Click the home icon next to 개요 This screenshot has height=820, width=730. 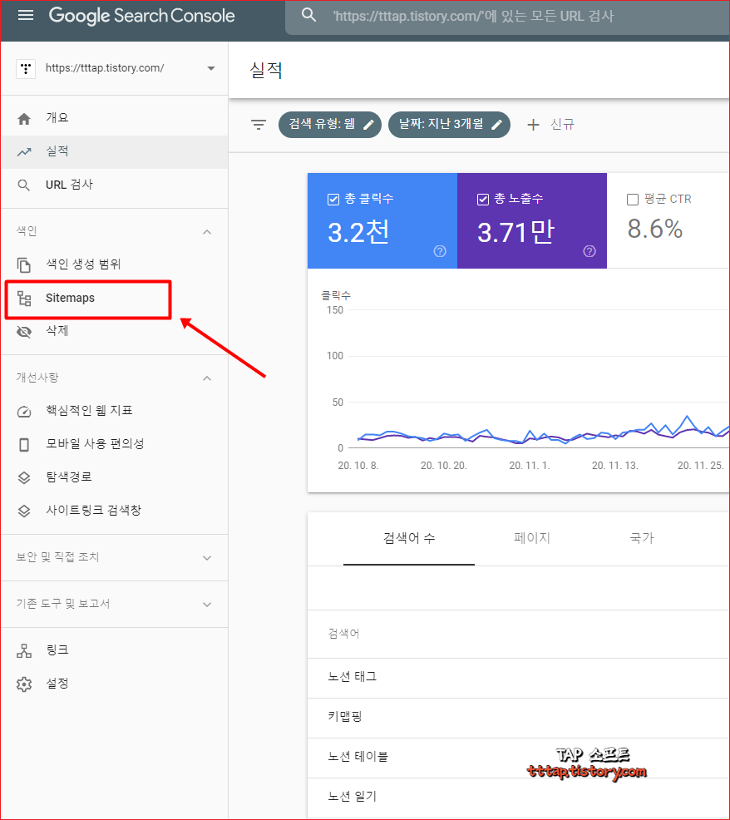[x=24, y=119]
